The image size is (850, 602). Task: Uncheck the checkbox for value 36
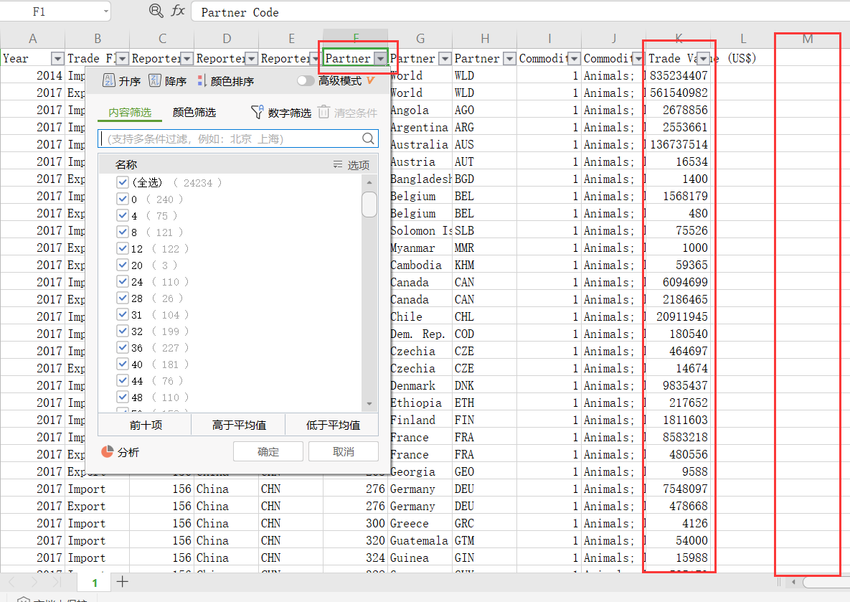tap(122, 348)
